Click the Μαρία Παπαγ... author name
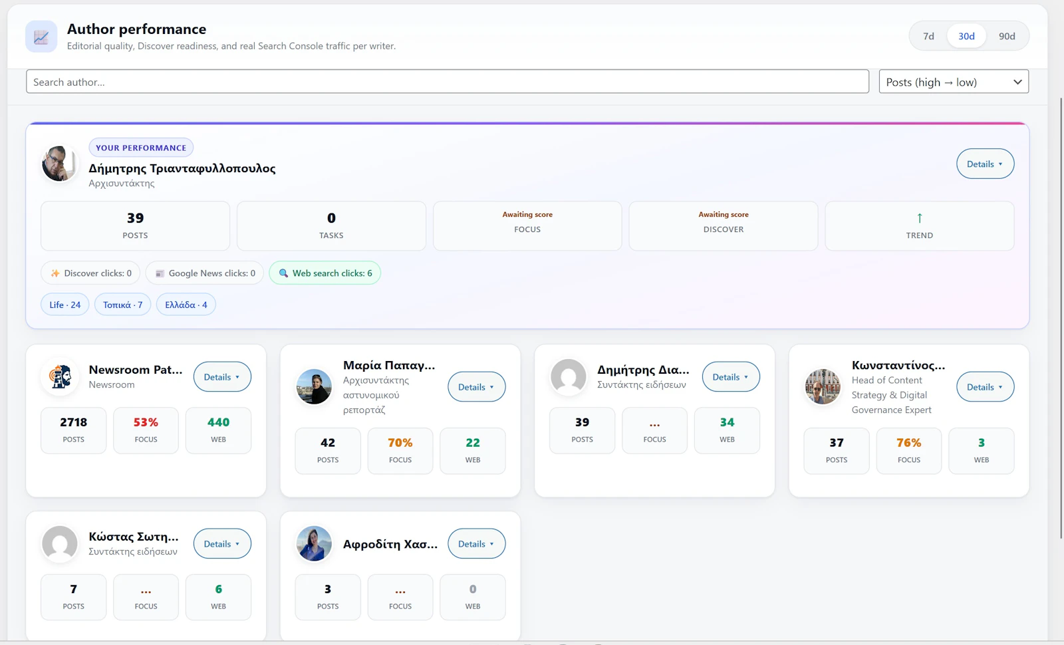The height and width of the screenshot is (645, 1064). (389, 365)
